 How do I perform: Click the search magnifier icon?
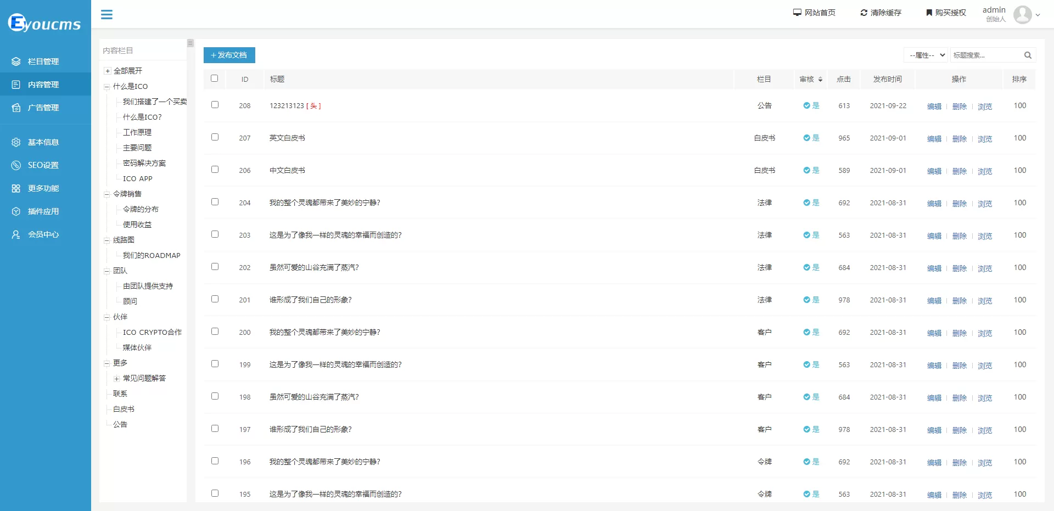[x=1028, y=55]
